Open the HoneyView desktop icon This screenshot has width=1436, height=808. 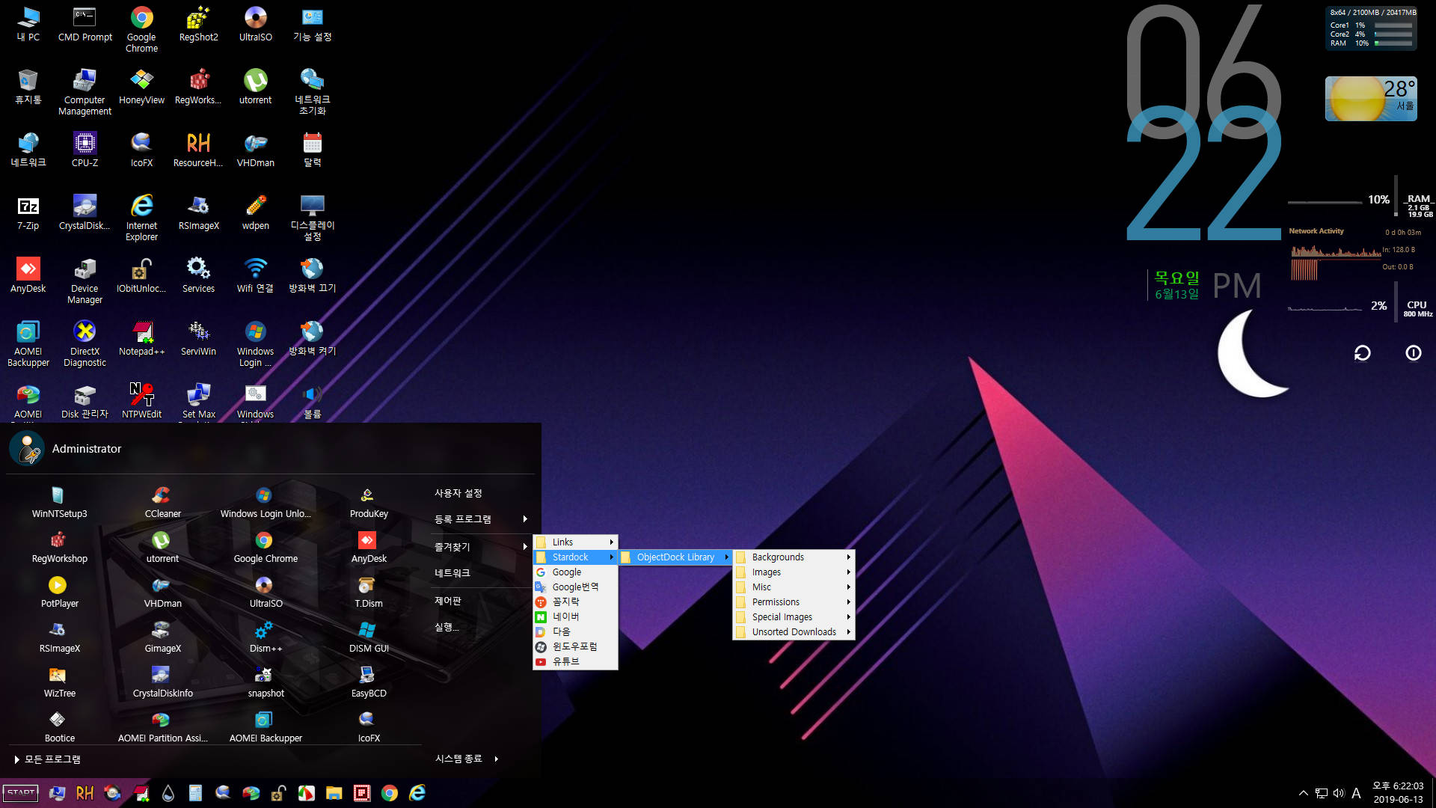(141, 87)
